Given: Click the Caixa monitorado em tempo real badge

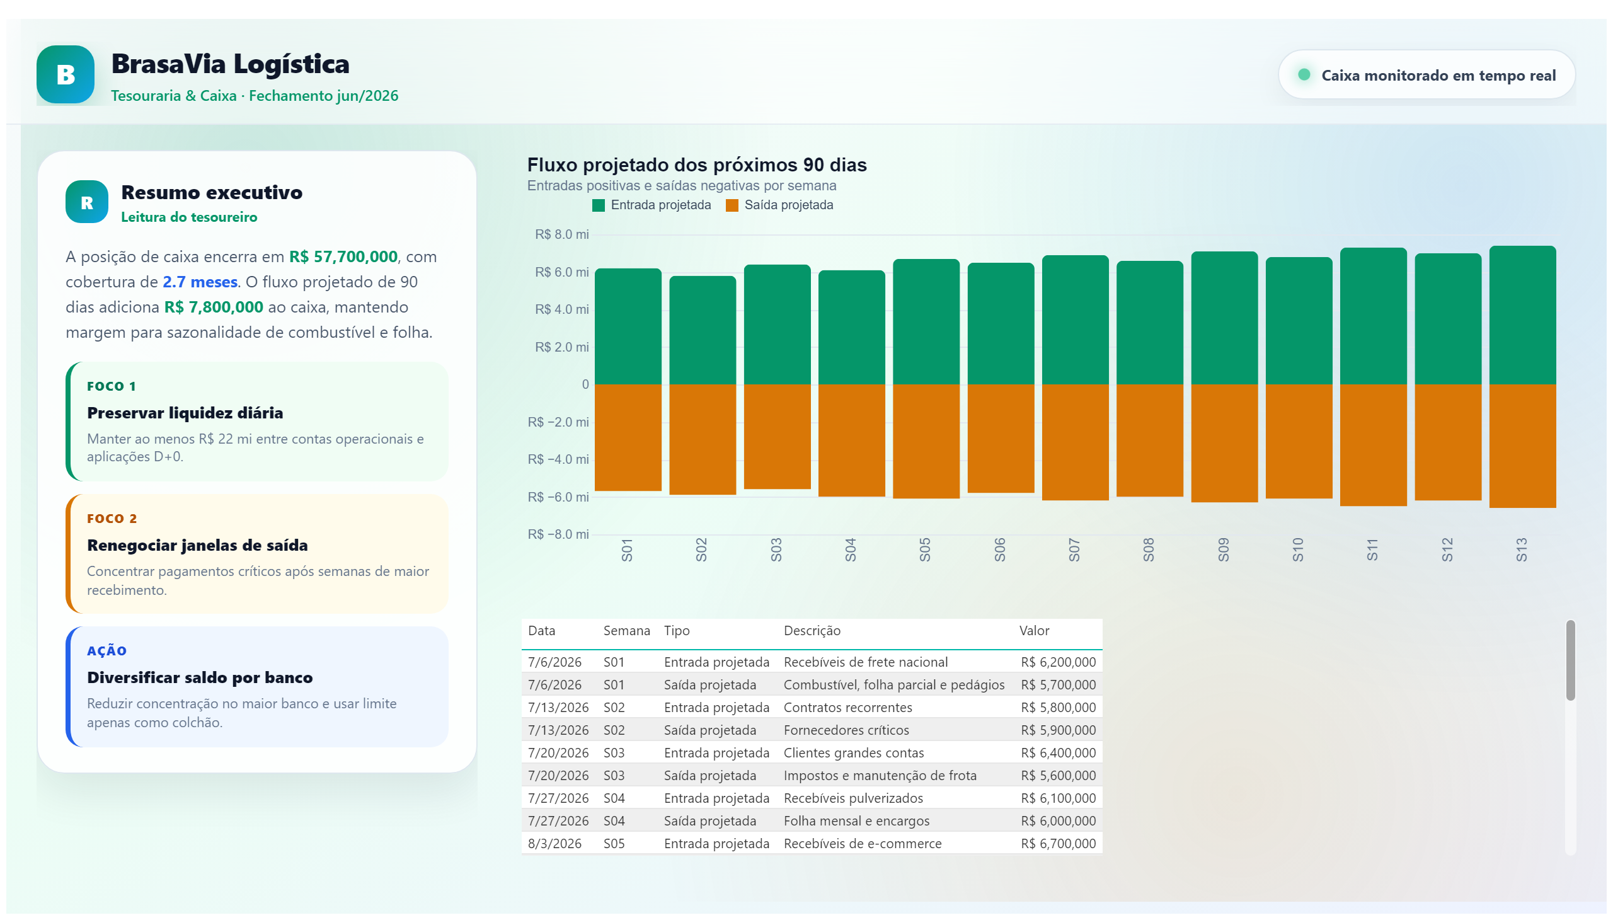Looking at the screenshot, I should (1426, 74).
